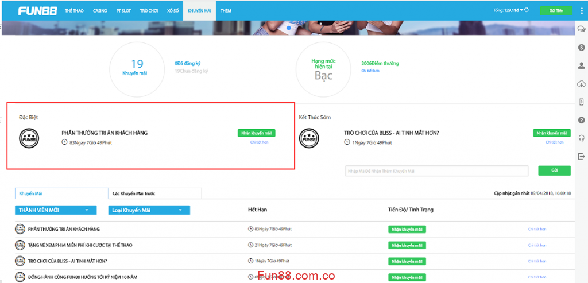Image resolution: width=588 pixels, height=283 pixels.
Task: Expand the Loại Khuyến Mãi dropdown
Action: (149, 210)
